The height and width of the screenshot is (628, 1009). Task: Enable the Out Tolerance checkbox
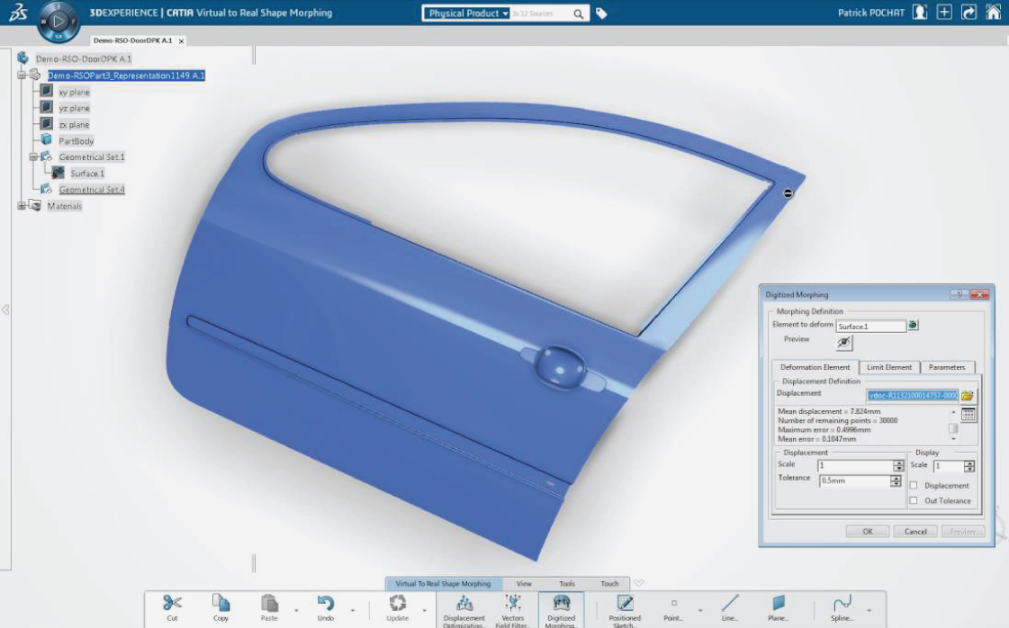[x=915, y=501]
